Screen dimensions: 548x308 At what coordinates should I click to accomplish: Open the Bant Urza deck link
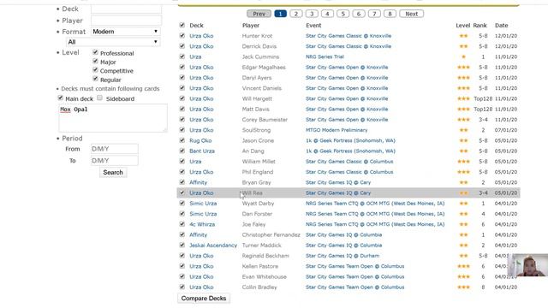tap(202, 151)
